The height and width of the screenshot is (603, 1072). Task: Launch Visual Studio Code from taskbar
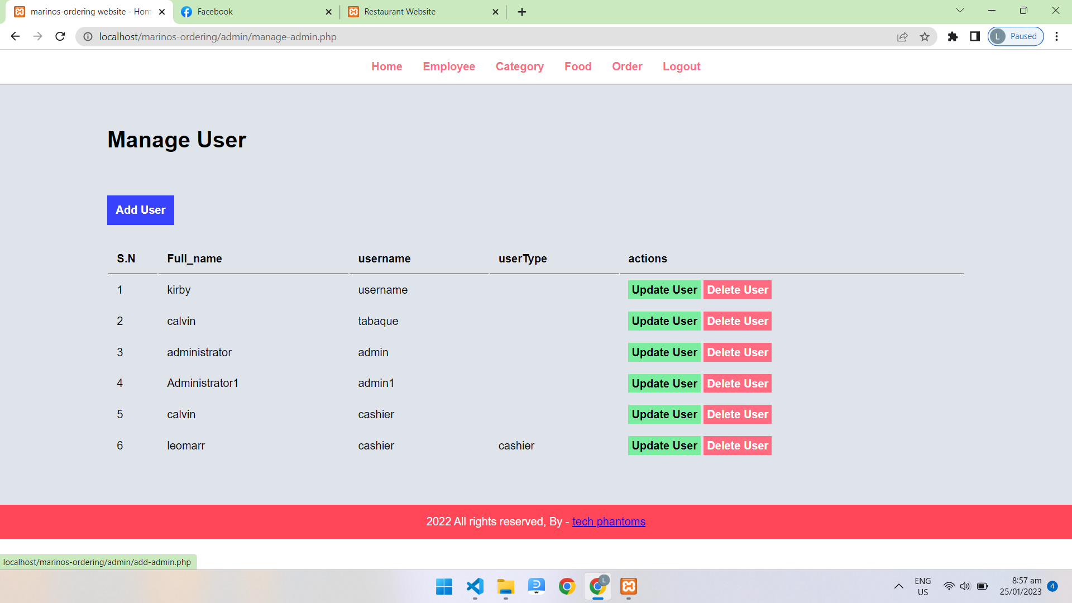[475, 586]
